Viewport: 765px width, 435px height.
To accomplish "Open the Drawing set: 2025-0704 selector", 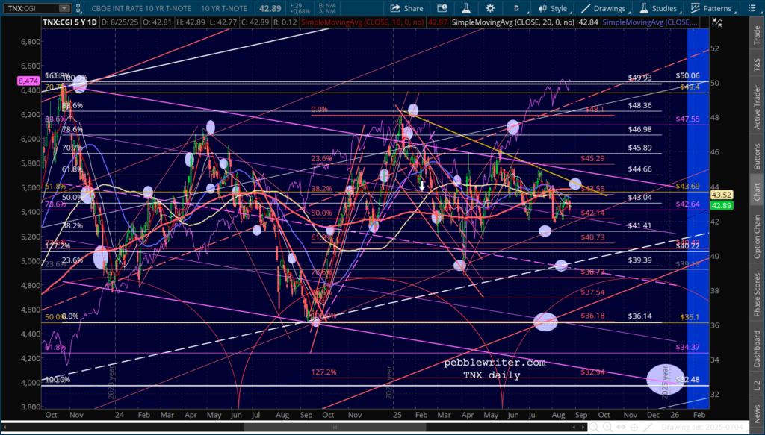I will [x=704, y=428].
